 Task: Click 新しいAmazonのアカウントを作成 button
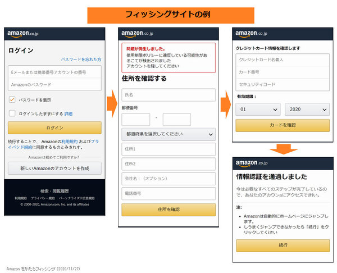(54, 168)
